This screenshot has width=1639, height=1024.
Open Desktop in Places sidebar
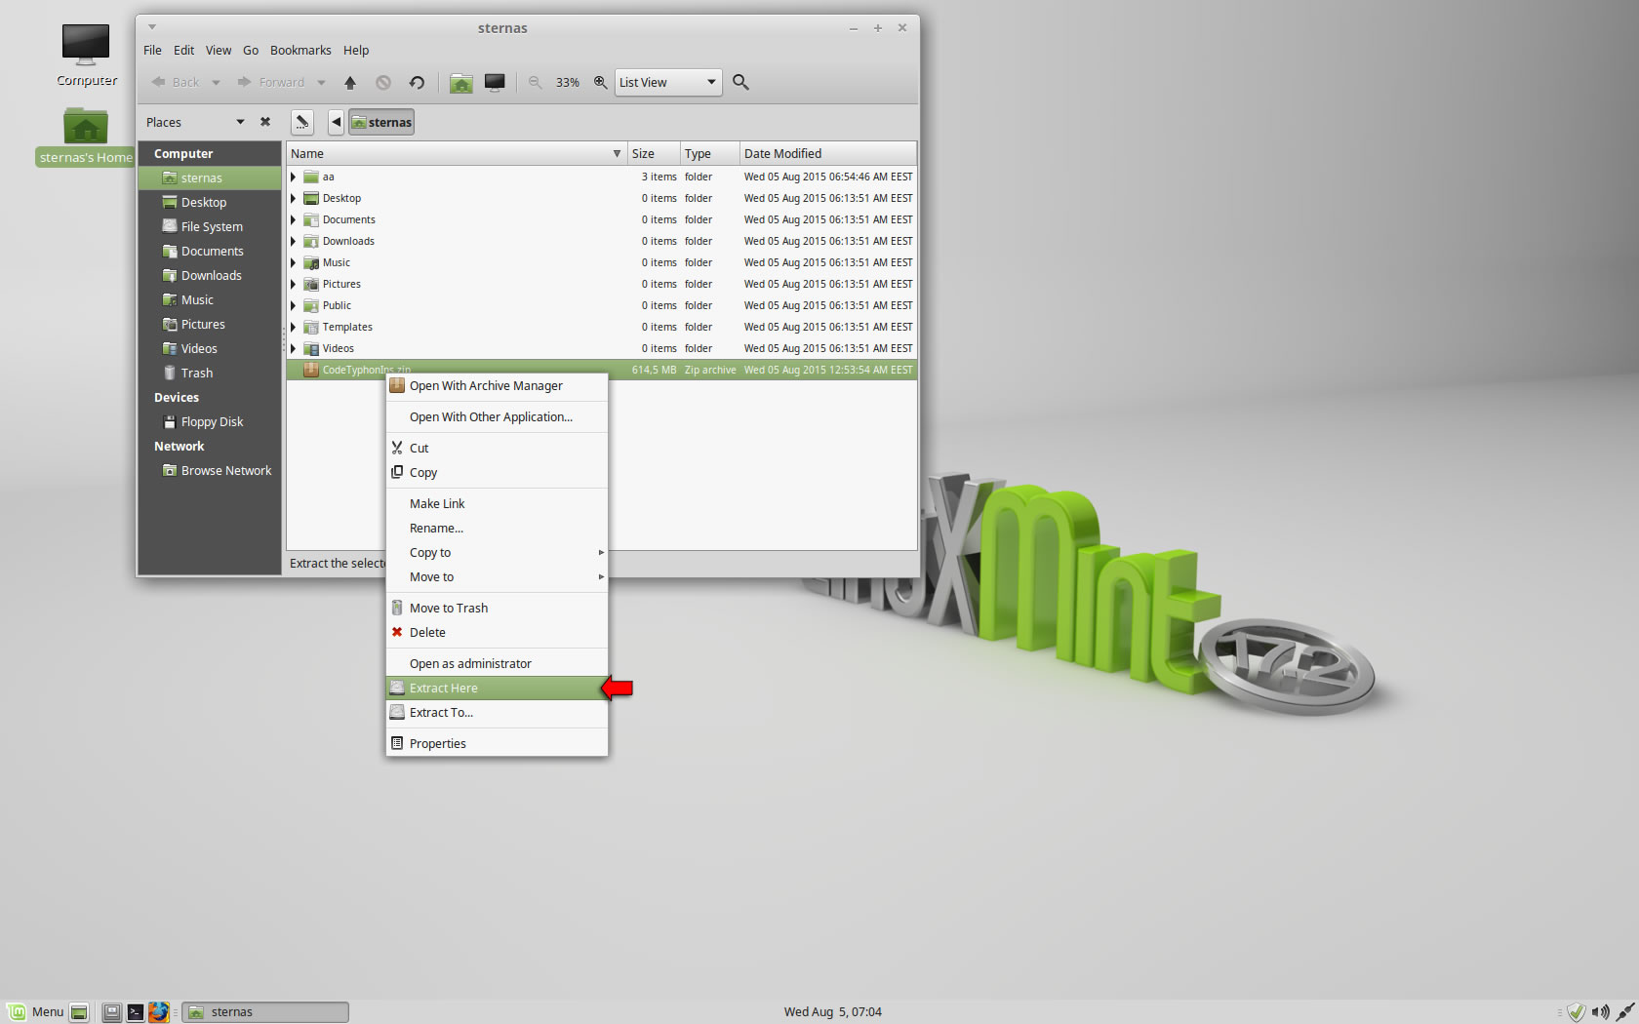[210, 202]
